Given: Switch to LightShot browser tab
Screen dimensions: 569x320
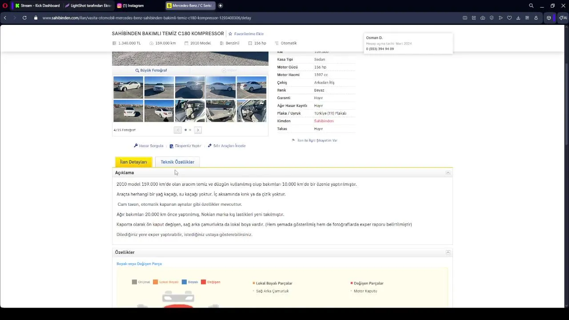Looking at the screenshot, I should (x=88, y=6).
